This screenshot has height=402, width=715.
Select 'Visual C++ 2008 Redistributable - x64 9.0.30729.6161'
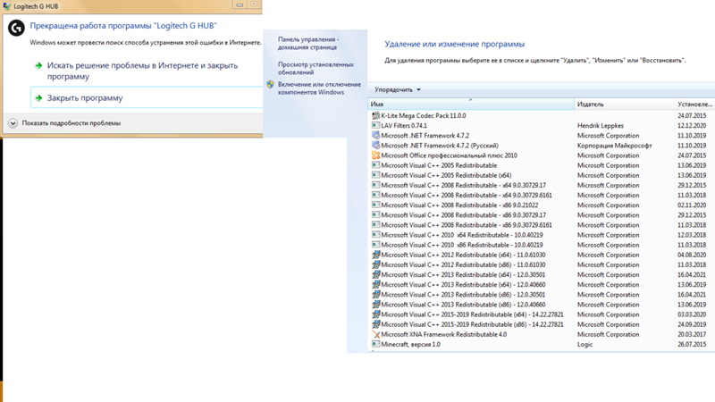coord(542,195)
